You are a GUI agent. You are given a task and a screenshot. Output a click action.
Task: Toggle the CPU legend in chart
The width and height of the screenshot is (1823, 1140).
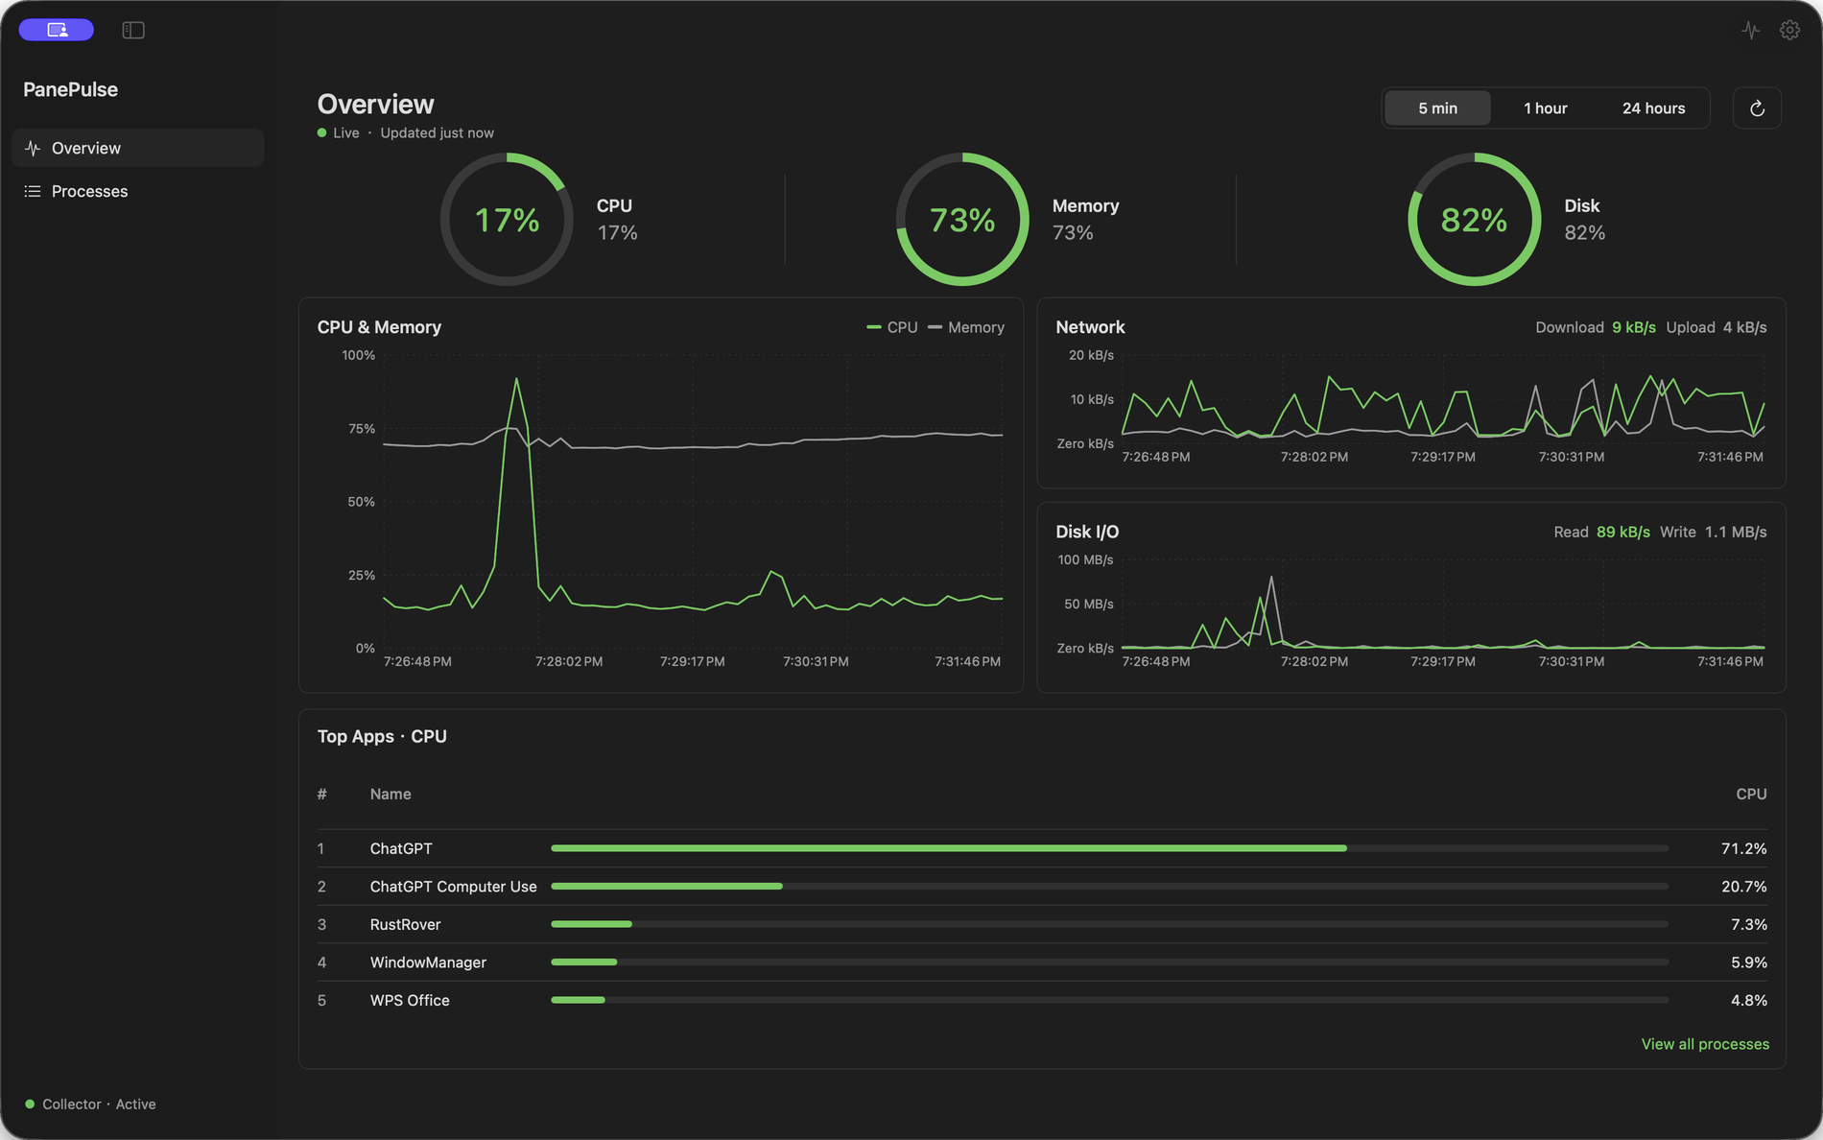892,327
